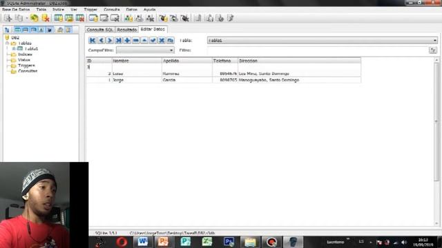Click edit view icon in toolbar
Screen dimensions: 442x248
point(139,19)
